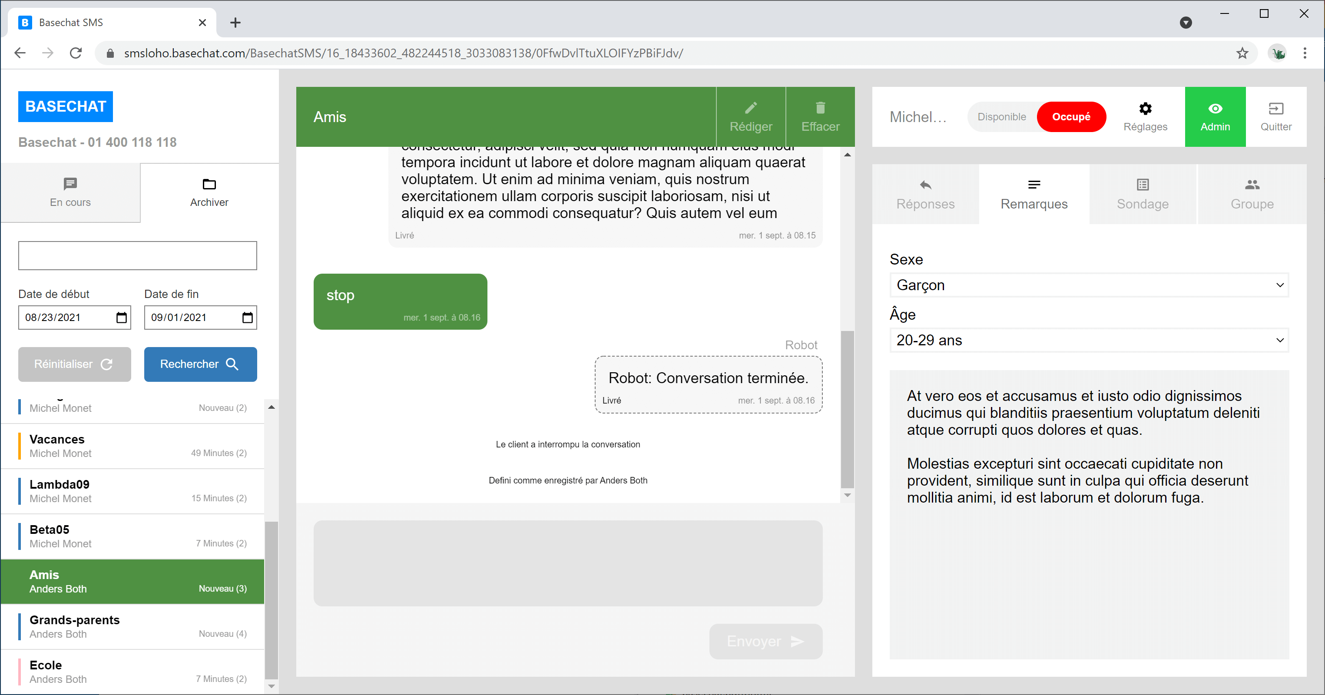Screen dimensions: 1325x695
Task: Select the Grands-parents conversation
Action: (x=132, y=626)
